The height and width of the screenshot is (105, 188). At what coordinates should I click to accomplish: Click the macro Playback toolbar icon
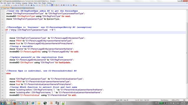[x=66, y=5]
